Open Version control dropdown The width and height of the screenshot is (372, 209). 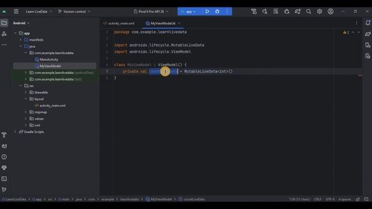click(74, 12)
